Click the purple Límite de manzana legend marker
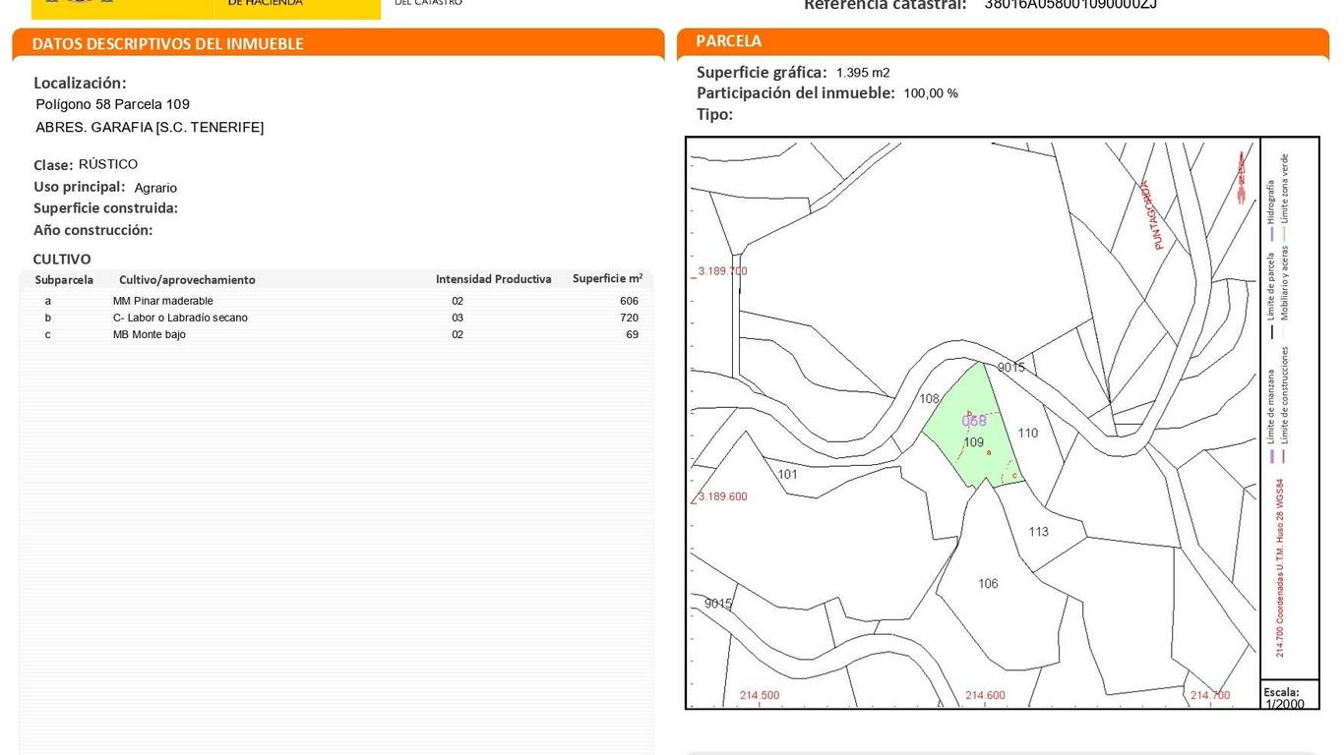 (1271, 456)
